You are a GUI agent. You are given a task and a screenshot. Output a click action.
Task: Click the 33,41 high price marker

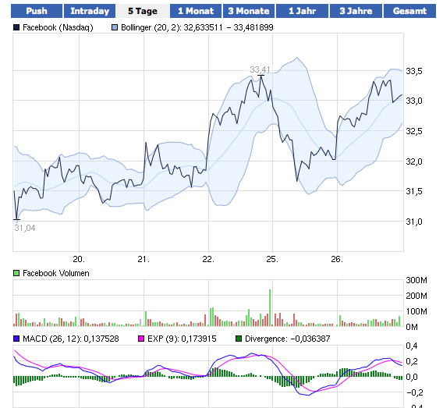coord(260,69)
